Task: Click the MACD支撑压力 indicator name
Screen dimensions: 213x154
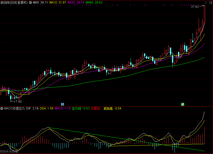Action: [x=14, y=109]
